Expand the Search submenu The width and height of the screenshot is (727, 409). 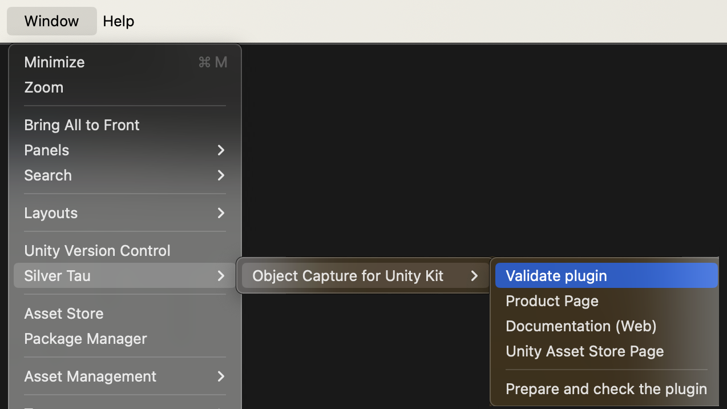126,175
